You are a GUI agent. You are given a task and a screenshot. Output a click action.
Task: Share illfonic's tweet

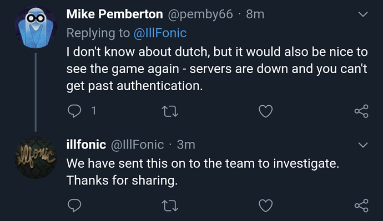(x=361, y=205)
